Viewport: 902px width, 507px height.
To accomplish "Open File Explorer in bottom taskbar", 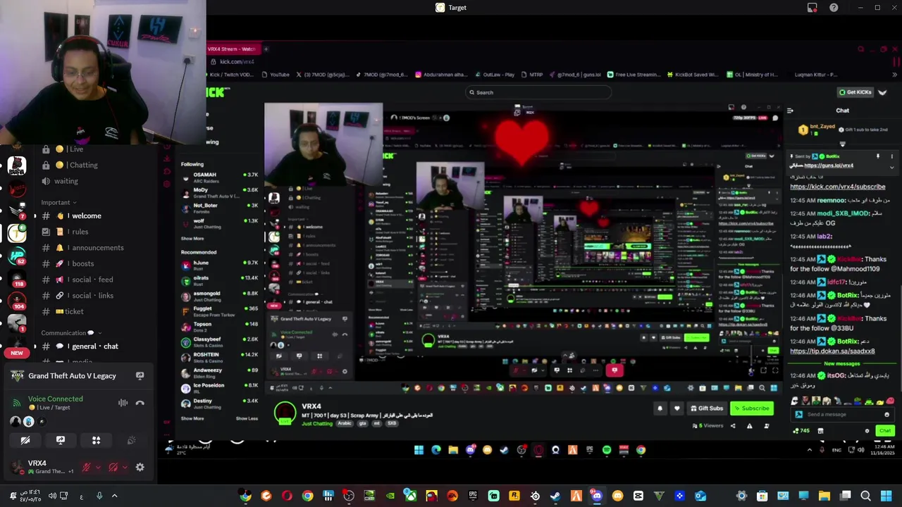I will [824, 496].
